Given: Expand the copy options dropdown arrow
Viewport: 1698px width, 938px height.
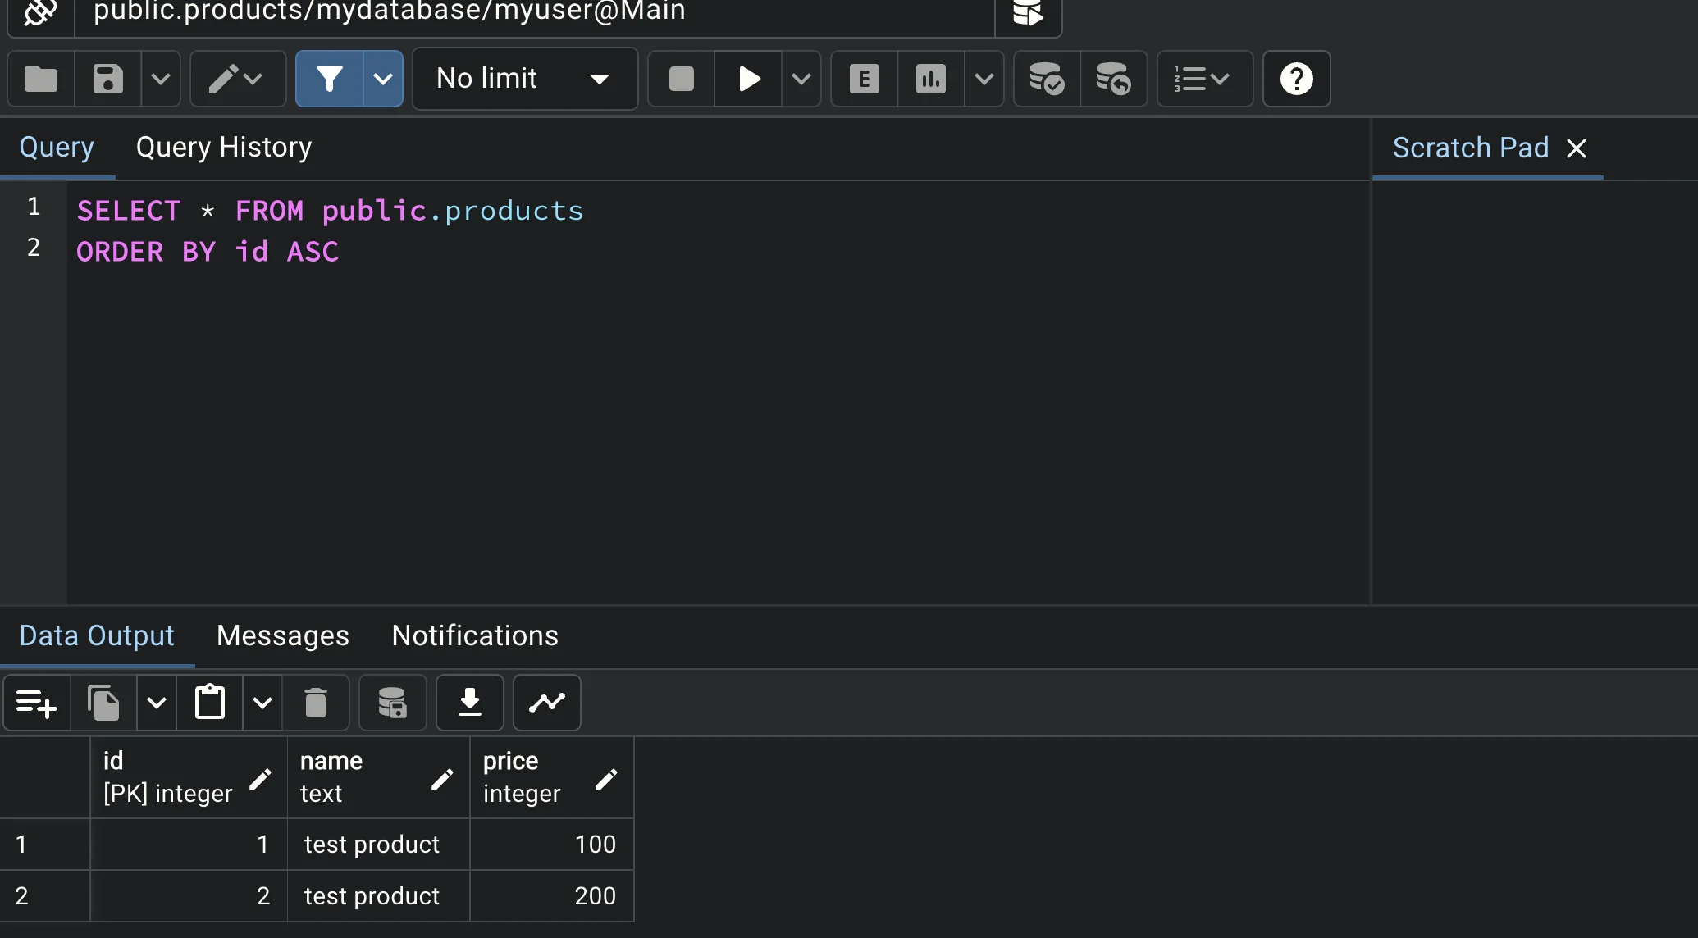Looking at the screenshot, I should coord(157,703).
